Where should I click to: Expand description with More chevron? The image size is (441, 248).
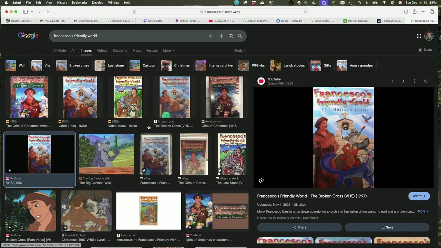[423, 211]
